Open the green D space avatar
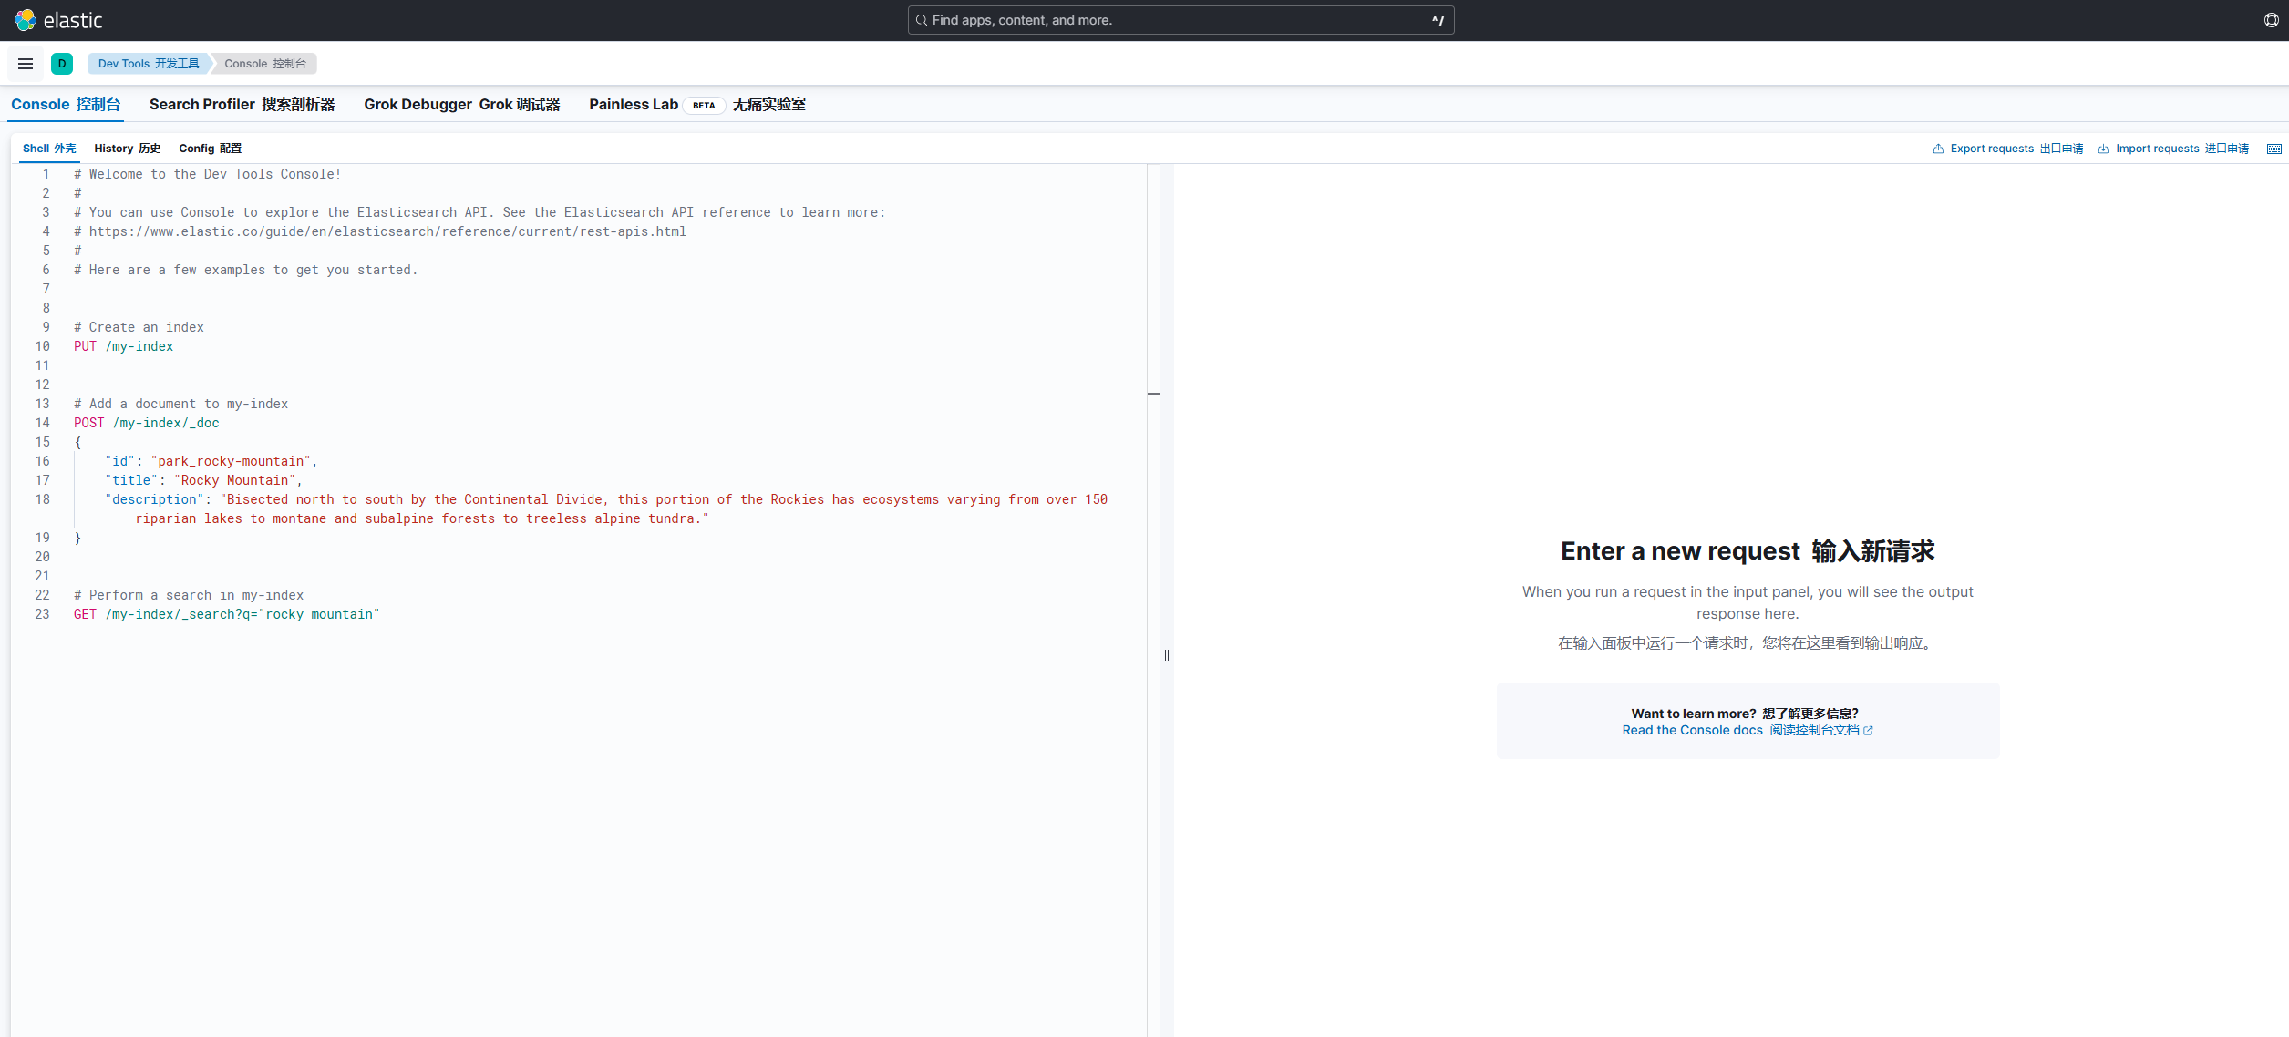2289x1037 pixels. point(62,64)
